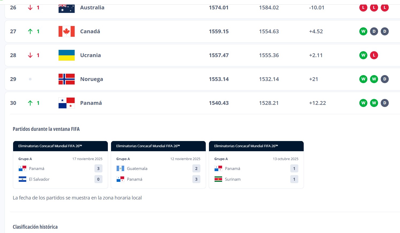Click the Clasificación histórica heading
This screenshot has height=233, width=400.
pos(35,227)
